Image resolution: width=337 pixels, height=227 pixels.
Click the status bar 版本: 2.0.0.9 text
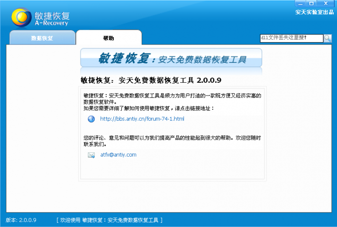[x=21, y=220]
